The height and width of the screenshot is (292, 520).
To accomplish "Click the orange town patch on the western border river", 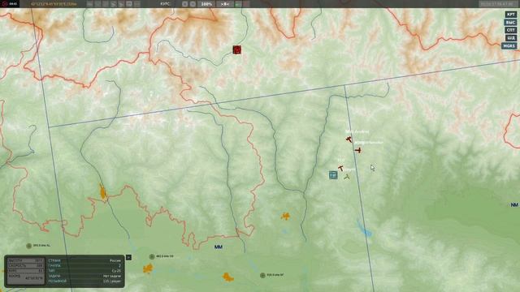I will (103, 192).
